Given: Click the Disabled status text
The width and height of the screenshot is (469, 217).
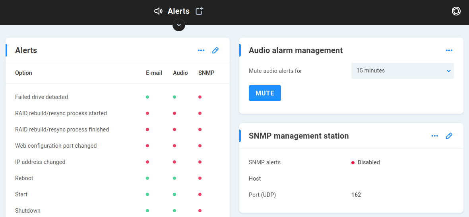Looking at the screenshot, I should [369, 162].
